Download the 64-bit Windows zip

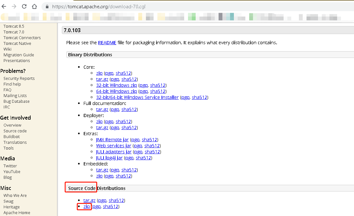click(116, 91)
